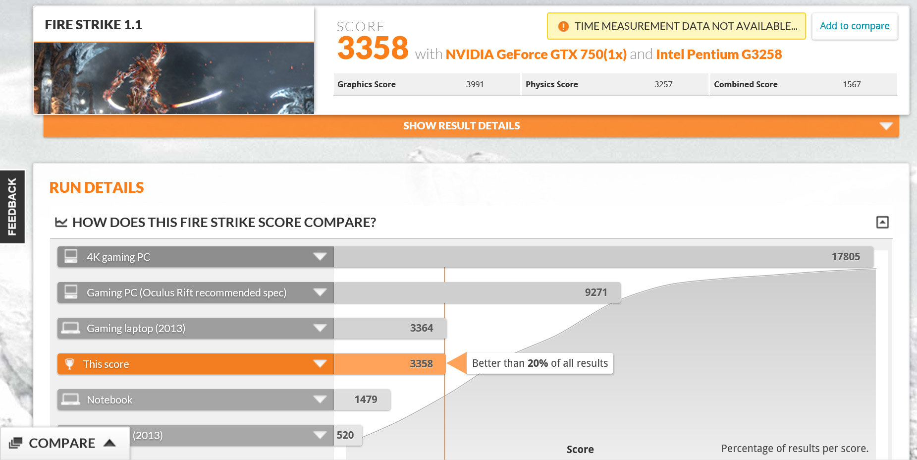
Task: Click the Fire Strike benchmark thumbnail image
Action: [174, 78]
